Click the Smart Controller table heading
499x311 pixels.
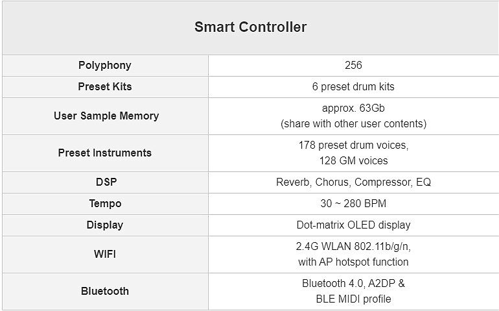coord(250,27)
